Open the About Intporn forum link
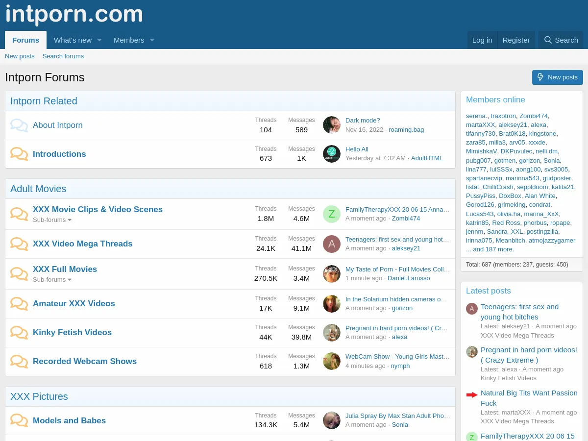588x441 pixels. (58, 125)
